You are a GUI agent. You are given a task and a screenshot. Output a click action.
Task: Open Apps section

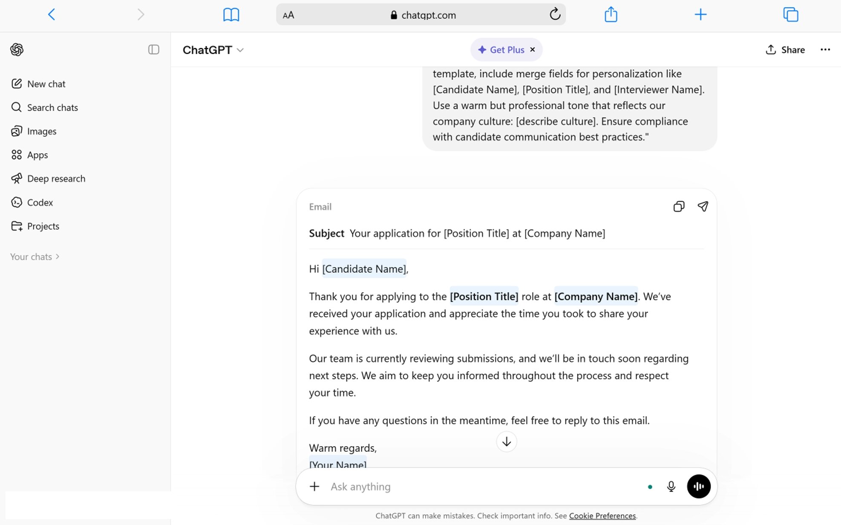point(29,155)
